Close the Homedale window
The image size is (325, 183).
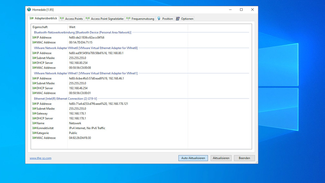(x=252, y=10)
